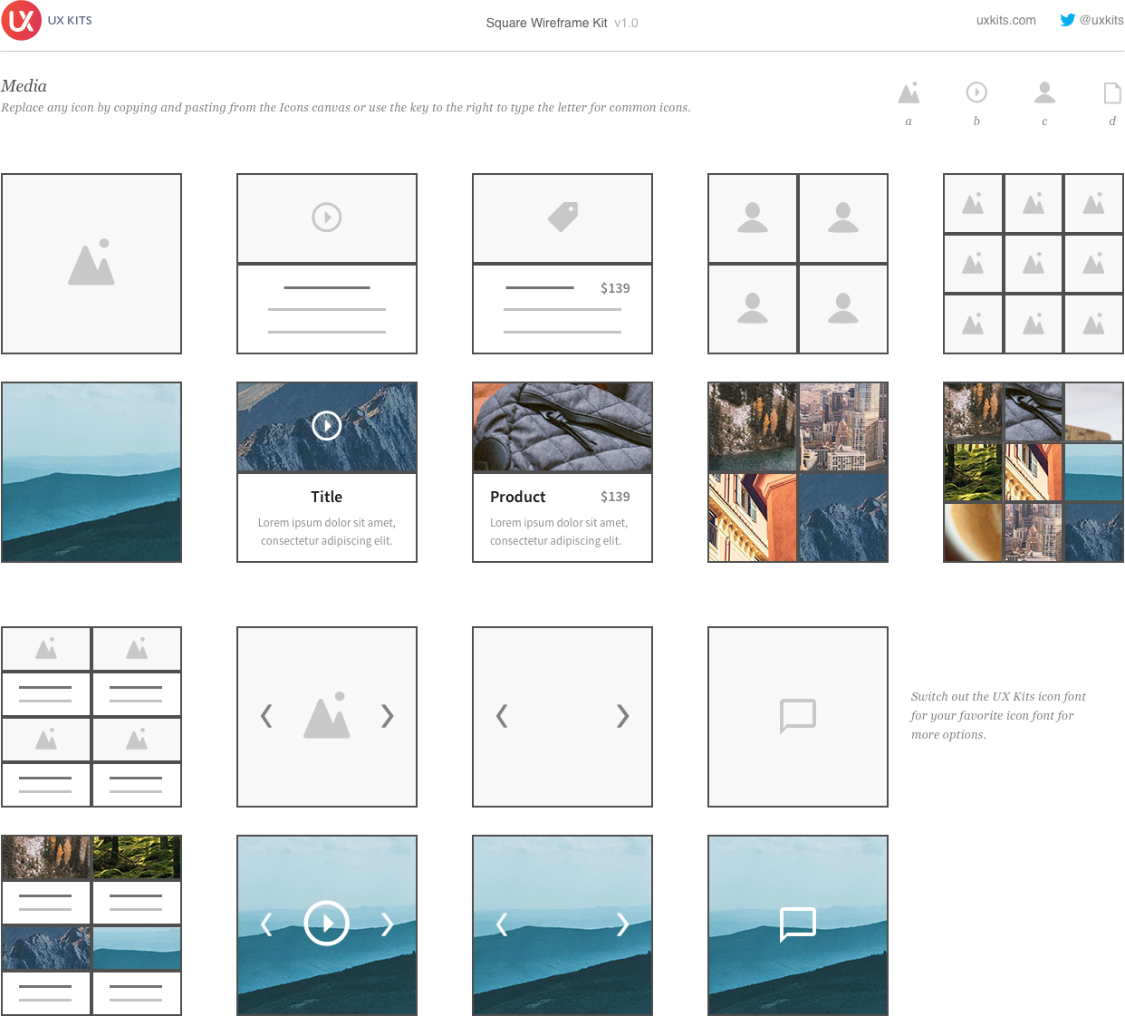Click the rocky mountain photo in the four-photo grid

(x=843, y=518)
